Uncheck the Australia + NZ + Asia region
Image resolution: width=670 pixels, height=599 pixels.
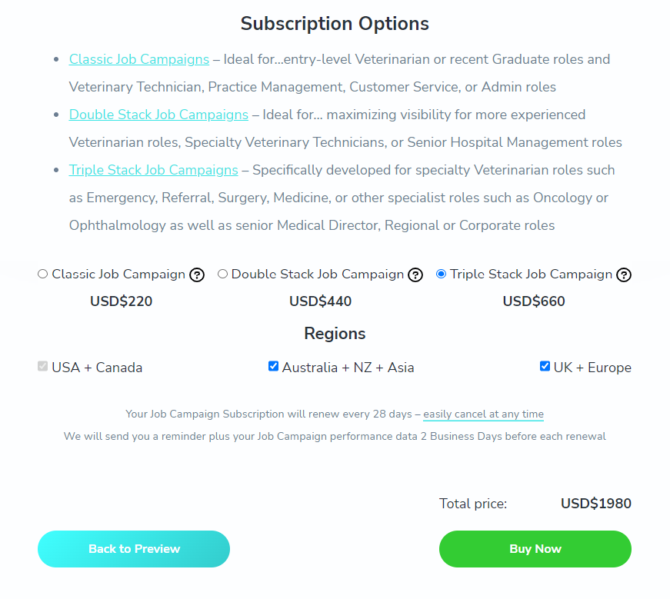point(274,366)
